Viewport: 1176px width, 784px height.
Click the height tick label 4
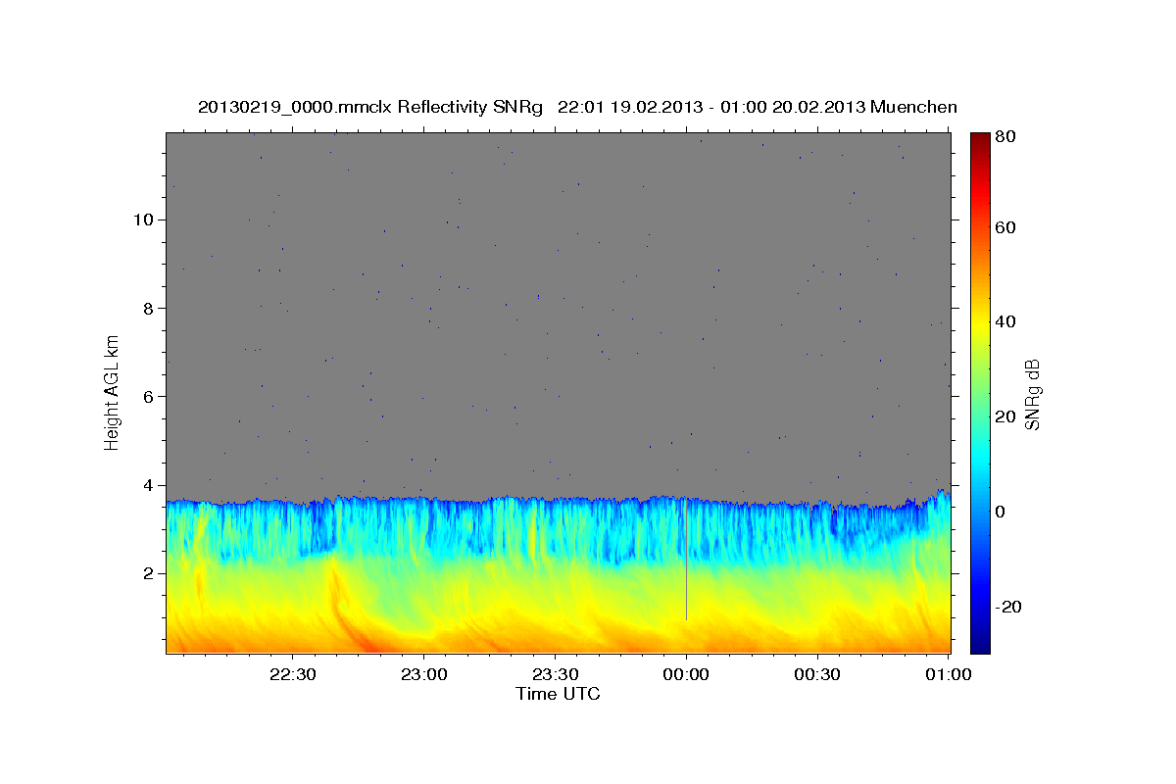pyautogui.click(x=146, y=485)
